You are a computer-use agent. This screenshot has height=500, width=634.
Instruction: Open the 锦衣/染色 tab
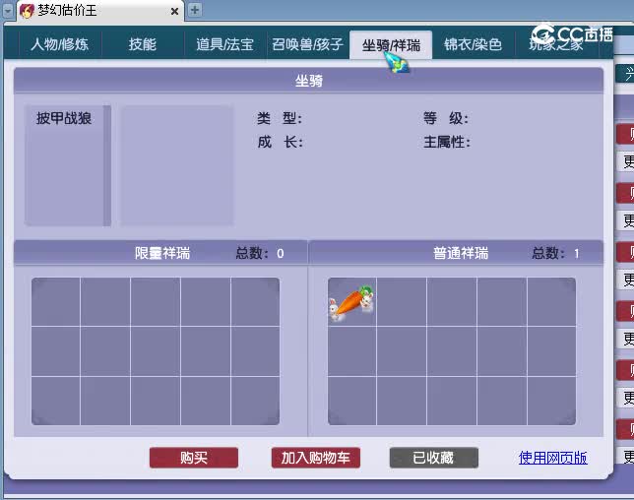(x=474, y=44)
